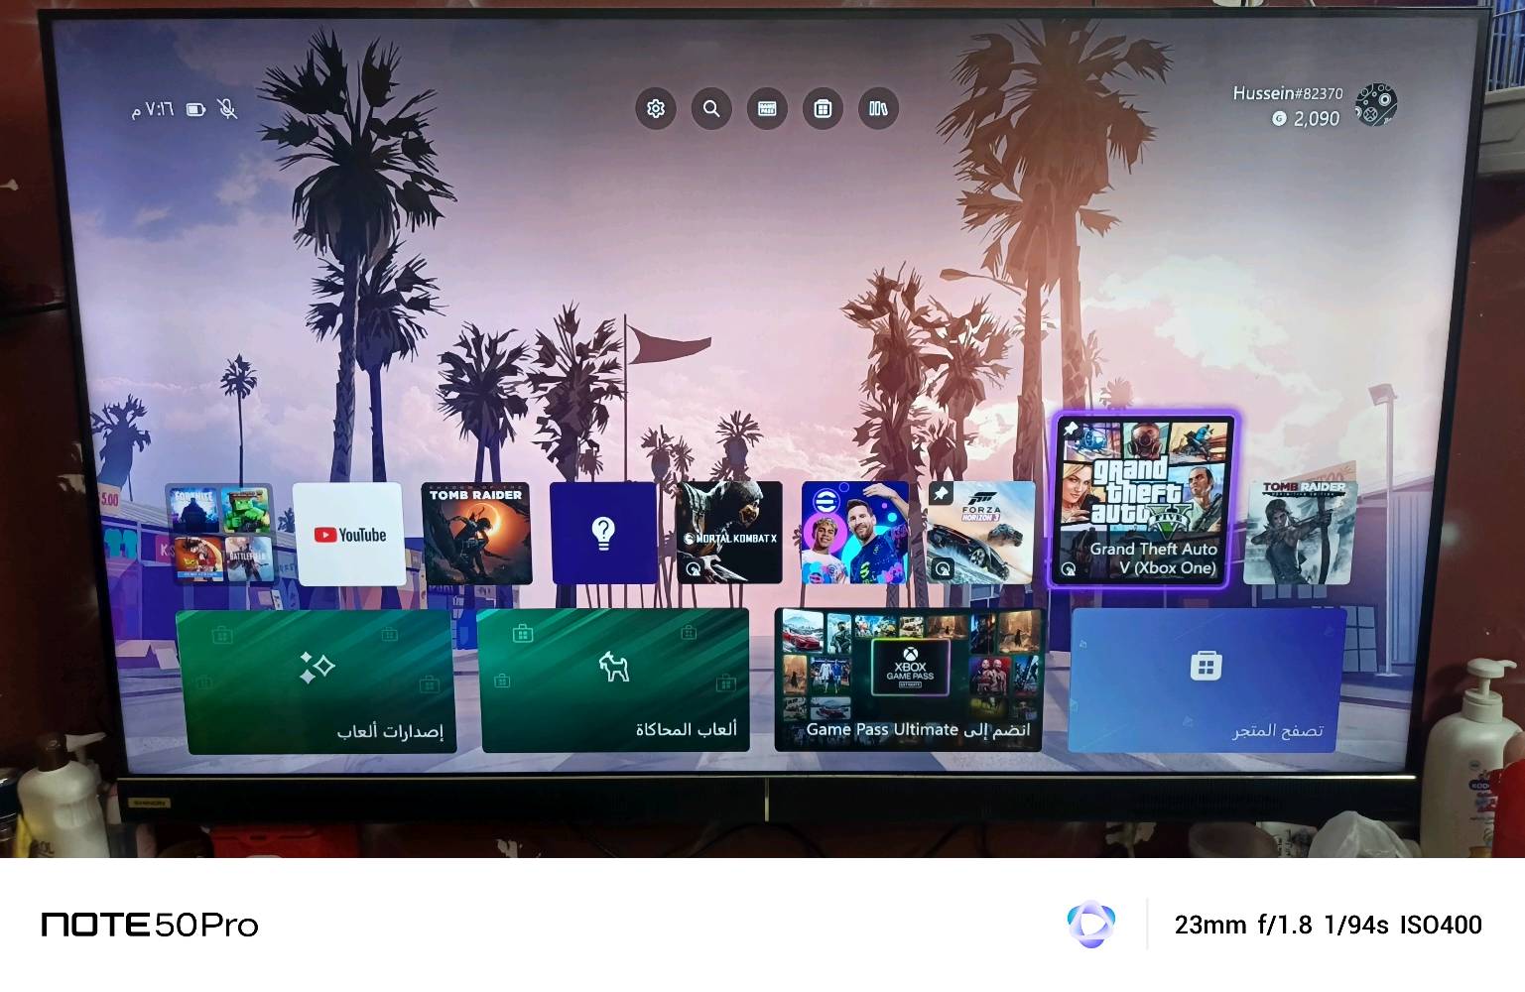Click the clock time in top corner
Viewport: 1525px width, 992px height.
153,109
